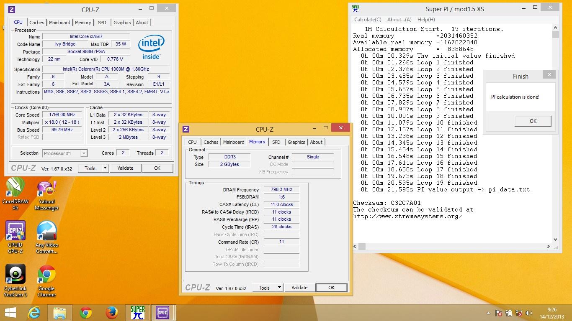Click the Code Name value Ivy Bridge
This screenshot has height=321, width=572.
(x=65, y=44)
